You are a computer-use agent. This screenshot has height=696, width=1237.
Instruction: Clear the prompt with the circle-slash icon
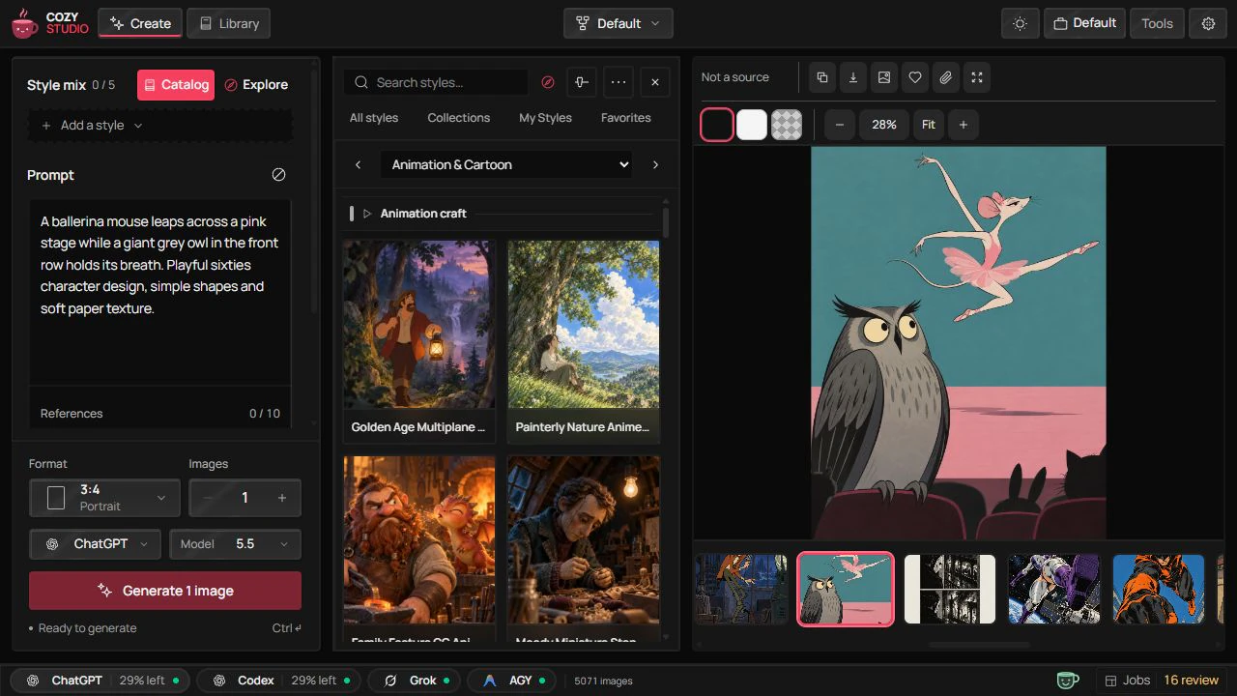coord(278,175)
